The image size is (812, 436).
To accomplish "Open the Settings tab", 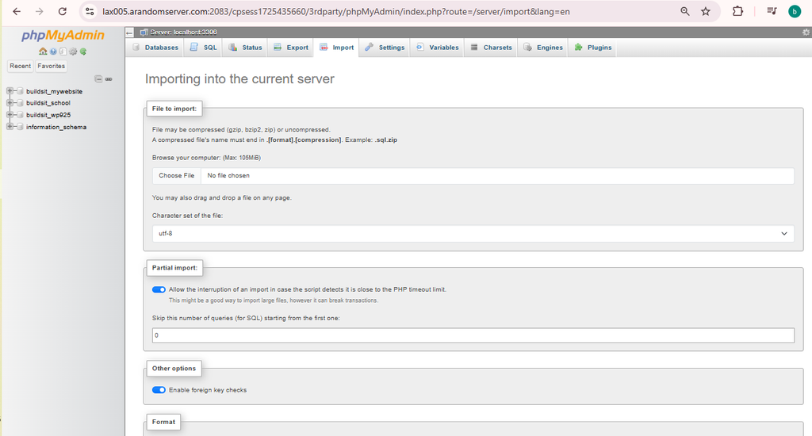I will [x=385, y=47].
